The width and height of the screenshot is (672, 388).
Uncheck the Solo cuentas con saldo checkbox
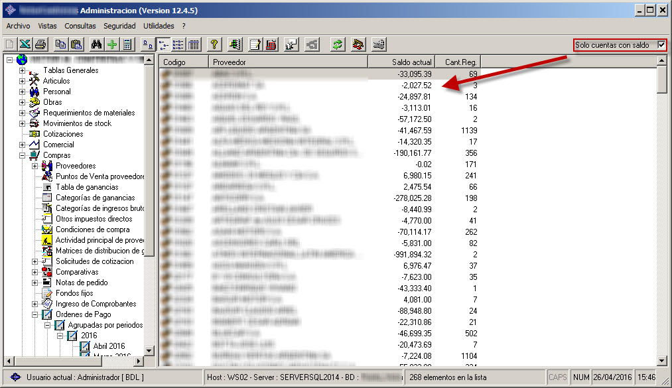(x=661, y=44)
